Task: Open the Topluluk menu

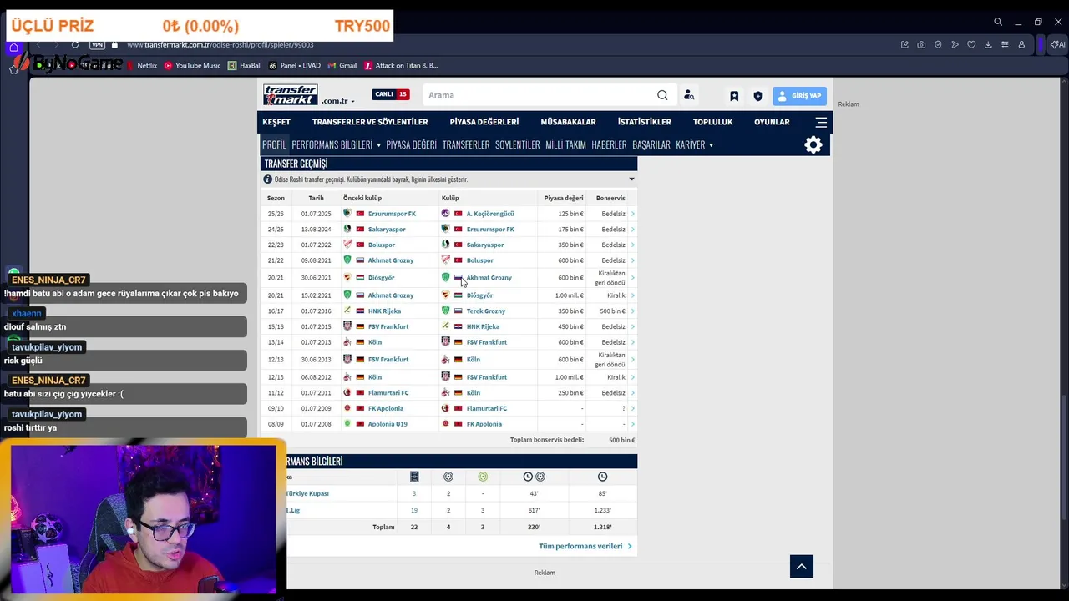Action: 712,122
